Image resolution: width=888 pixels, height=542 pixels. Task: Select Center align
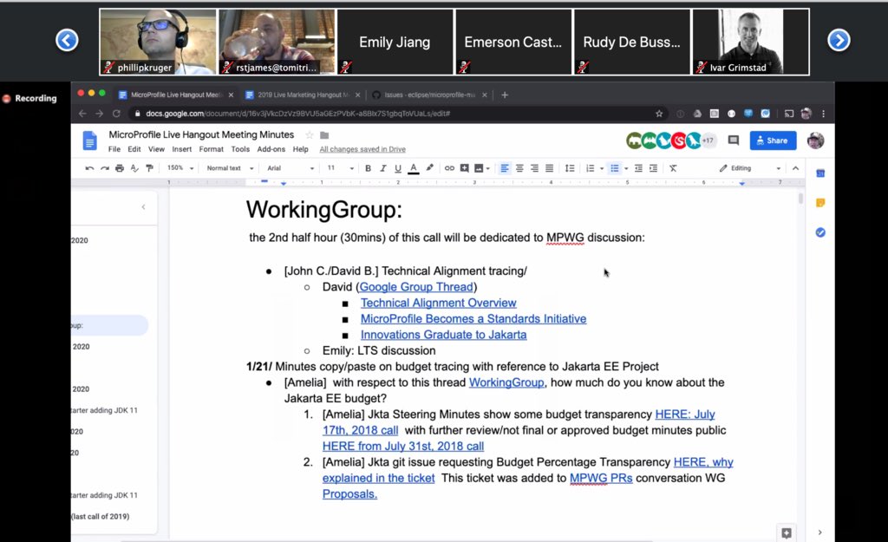pos(519,168)
